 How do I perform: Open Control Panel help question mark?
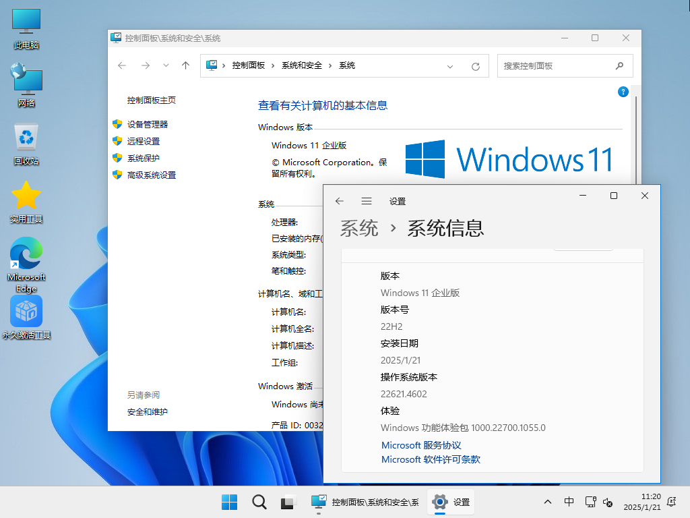[623, 92]
